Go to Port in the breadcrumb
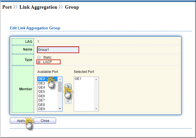 tap(7, 7)
